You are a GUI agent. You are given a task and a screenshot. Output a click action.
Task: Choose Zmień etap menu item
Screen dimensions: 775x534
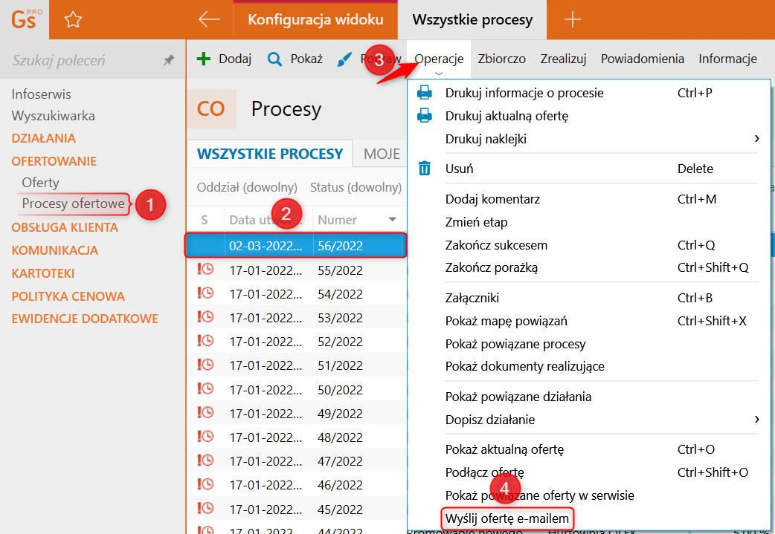pyautogui.click(x=476, y=223)
